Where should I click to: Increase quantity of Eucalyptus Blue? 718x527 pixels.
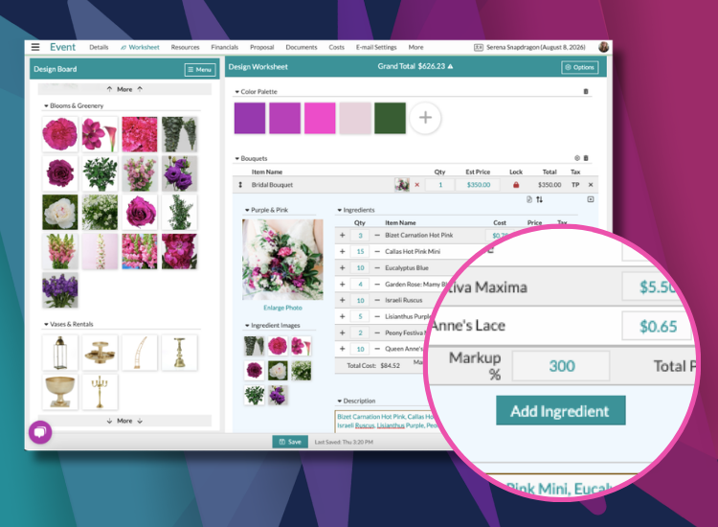point(342,267)
